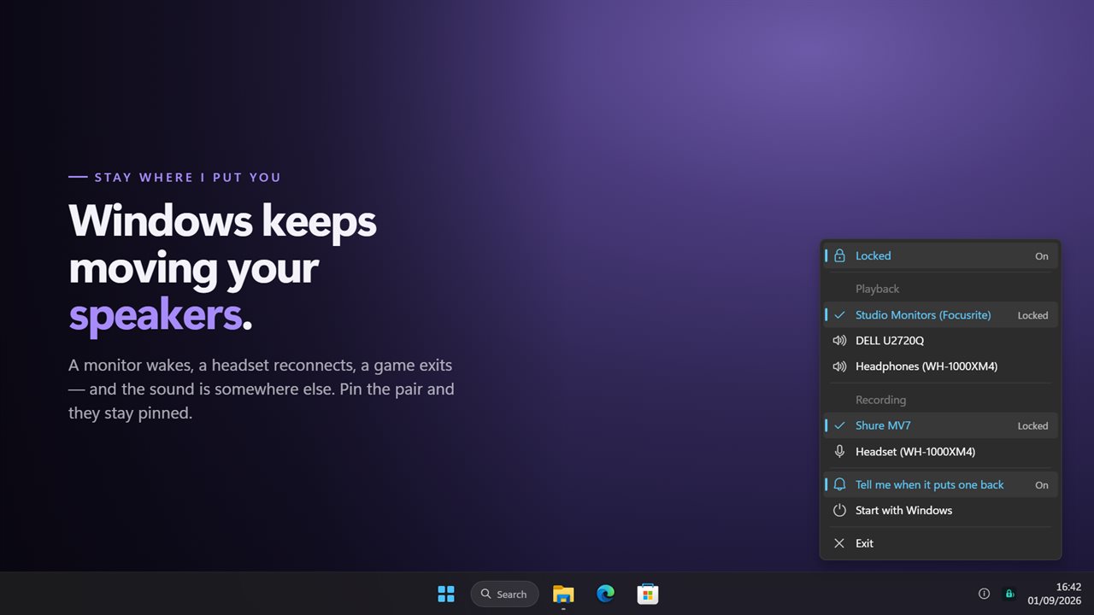Open Microsoft Store from the taskbar
The height and width of the screenshot is (615, 1094).
[648, 594]
